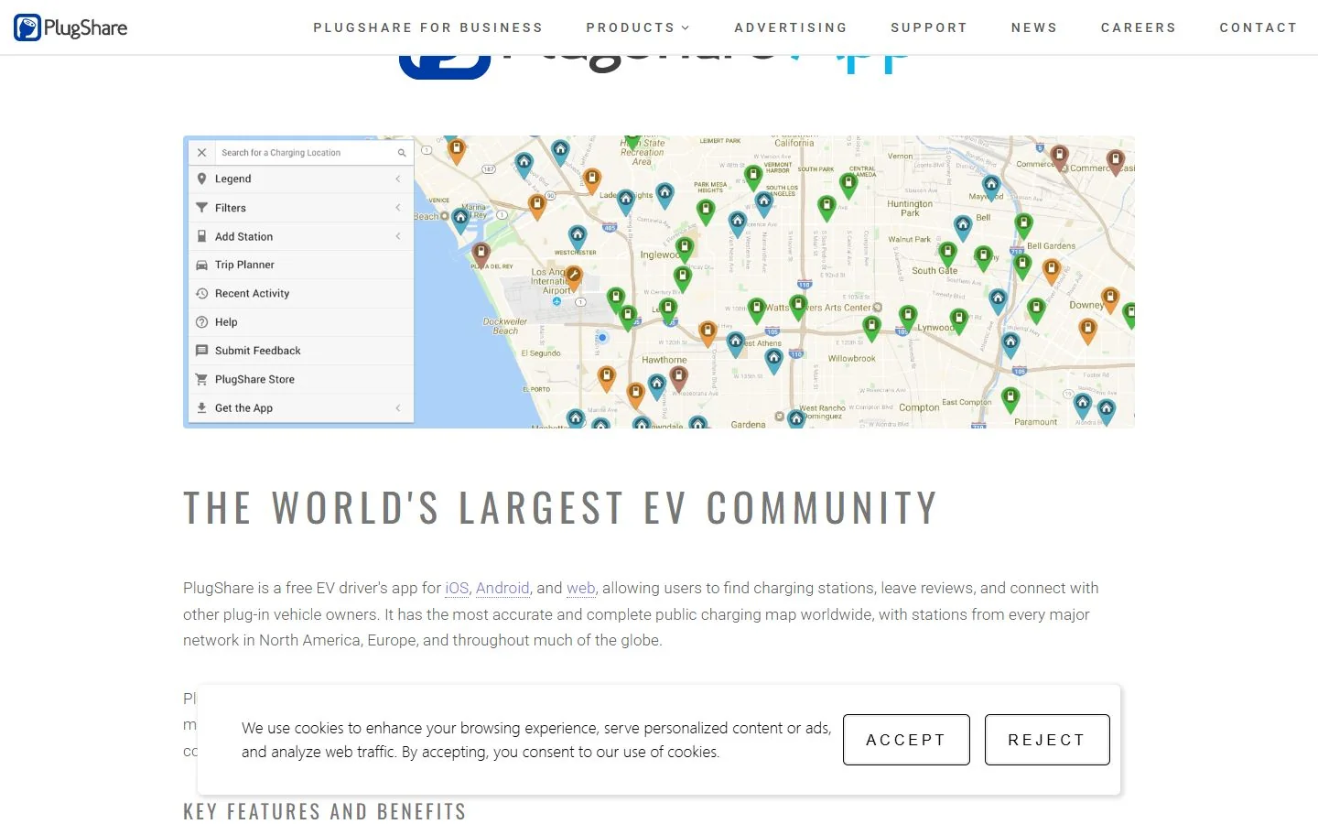Expand the Legend row chevron

[398, 179]
